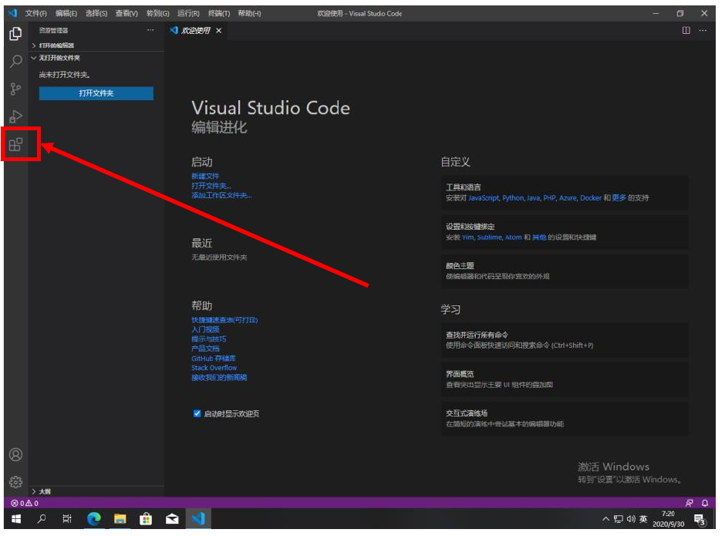Viewport: 725px width, 536px height.
Task: Open the Run and Debug view
Action: point(15,116)
